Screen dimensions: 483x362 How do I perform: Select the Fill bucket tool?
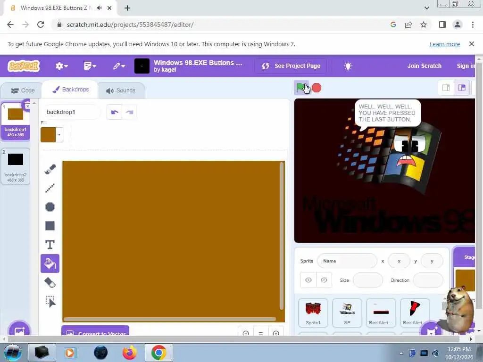click(50, 263)
